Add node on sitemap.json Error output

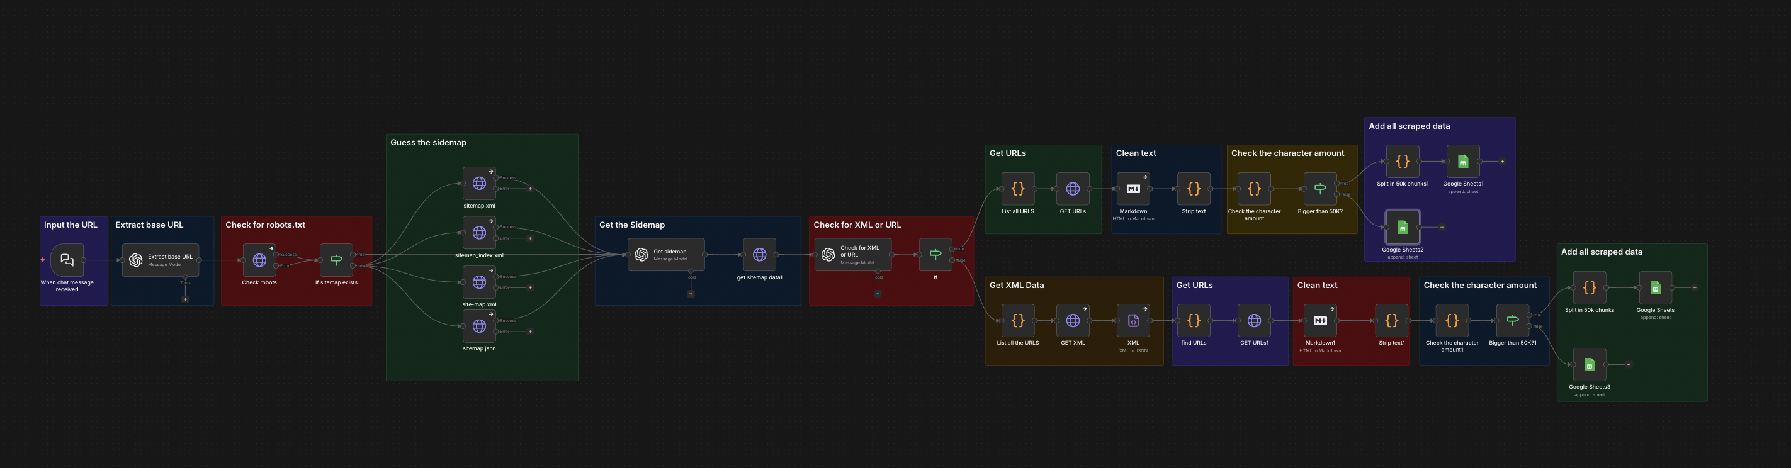[x=530, y=332]
